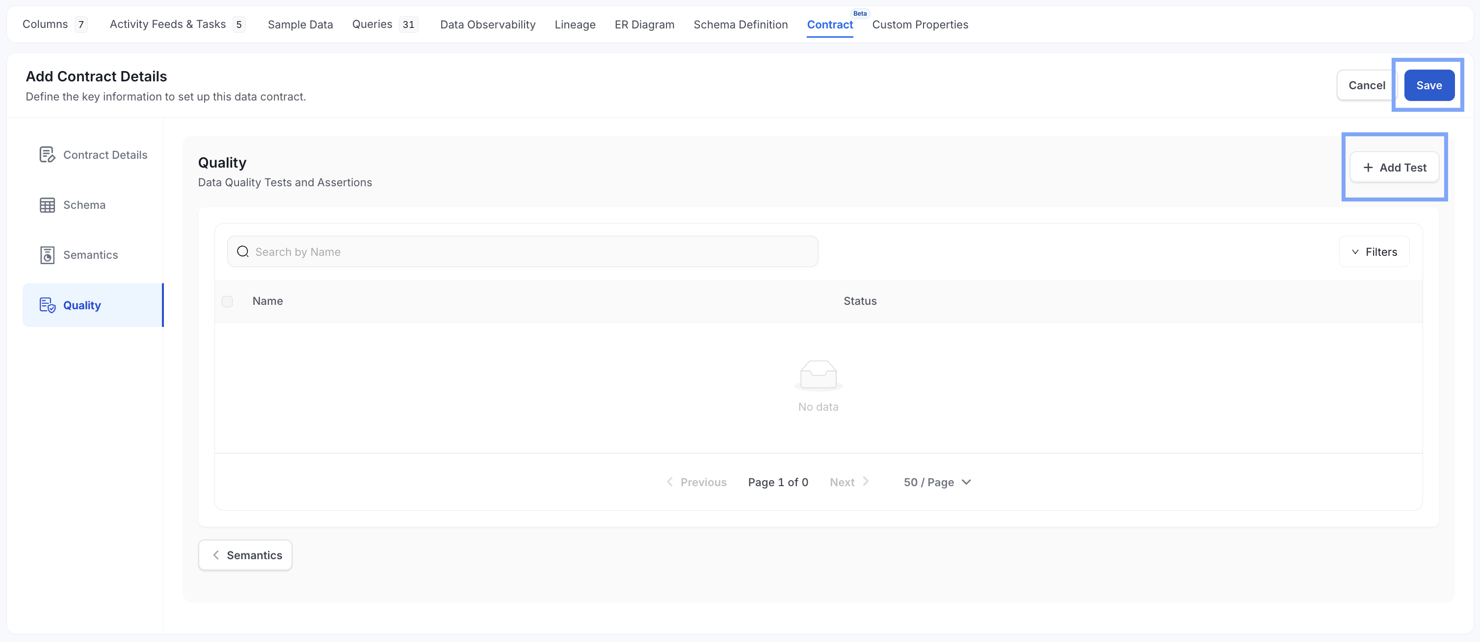Toggle the select-all checkbox by Name
Viewport: 1480px width, 642px height.
click(x=228, y=301)
